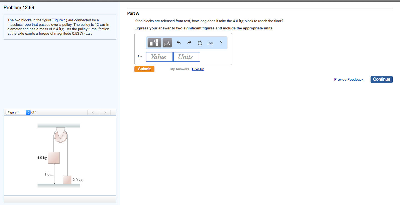Open My Answers
The width and height of the screenshot is (400, 205).
[x=180, y=69]
